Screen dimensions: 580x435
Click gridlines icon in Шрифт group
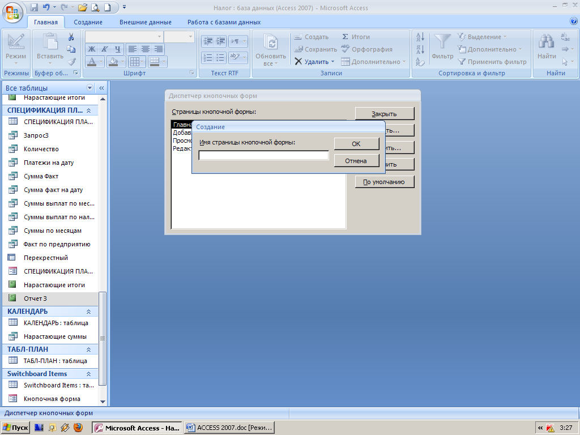135,62
